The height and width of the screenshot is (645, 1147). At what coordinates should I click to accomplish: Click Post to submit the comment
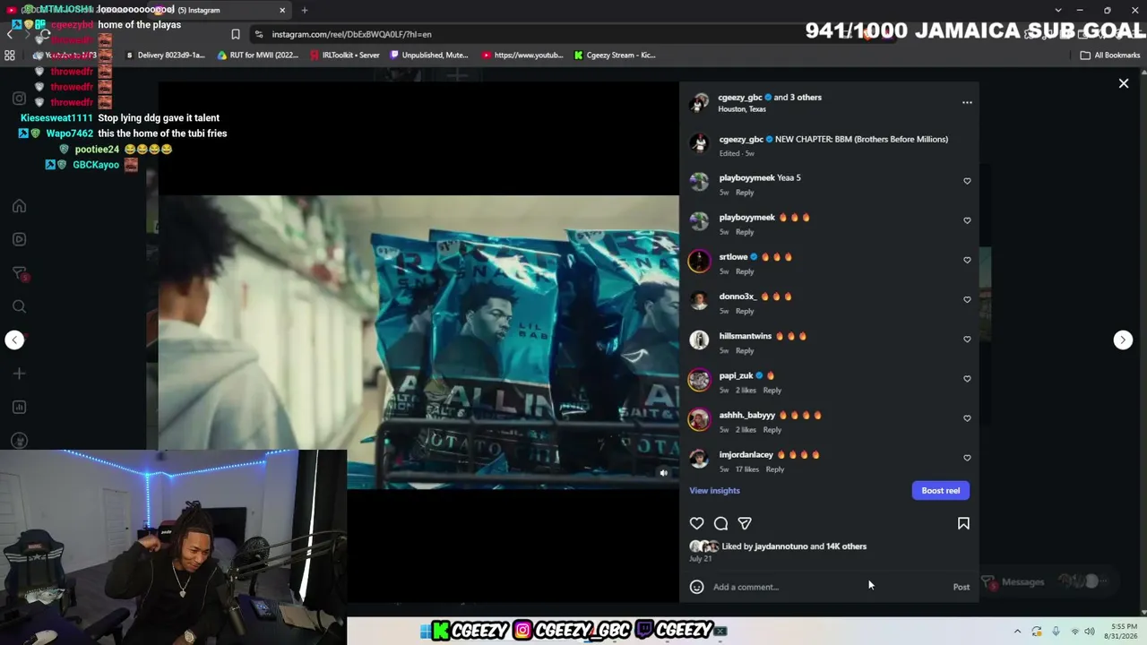(961, 587)
